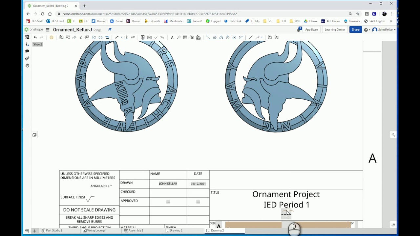
Task: Select the Datum tool
Action: [143, 37]
